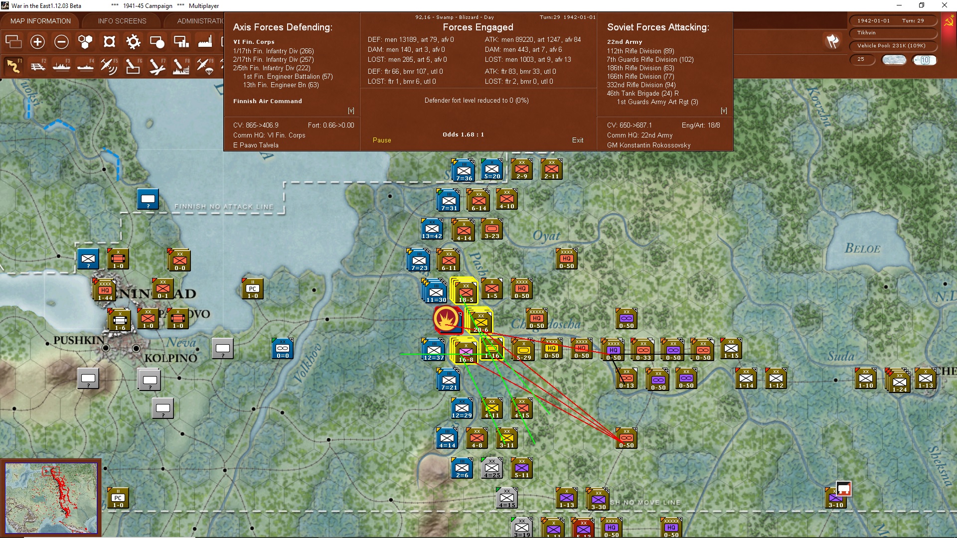The width and height of the screenshot is (957, 538).
Task: Click the weather 10 indicator swatch
Action: (925, 60)
